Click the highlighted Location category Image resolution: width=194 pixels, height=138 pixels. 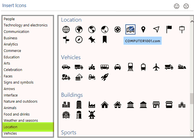point(28,127)
